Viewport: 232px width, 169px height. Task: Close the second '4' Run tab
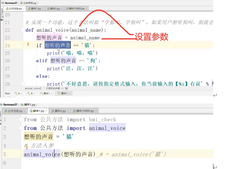coord(34,94)
